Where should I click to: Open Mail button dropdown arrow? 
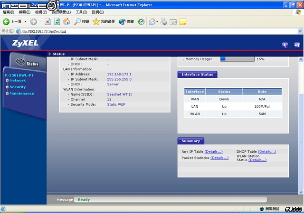coord(157,21)
